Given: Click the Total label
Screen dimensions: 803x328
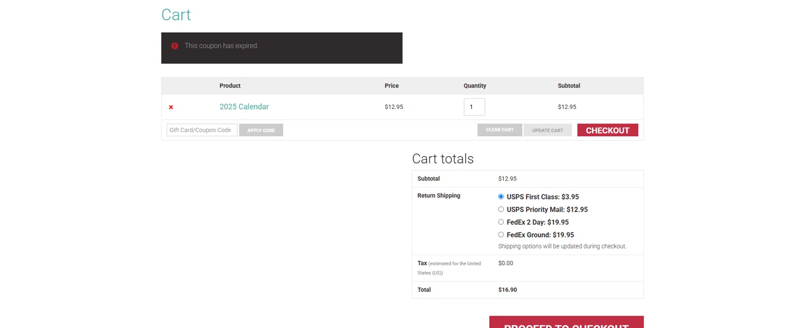Looking at the screenshot, I should 424,290.
